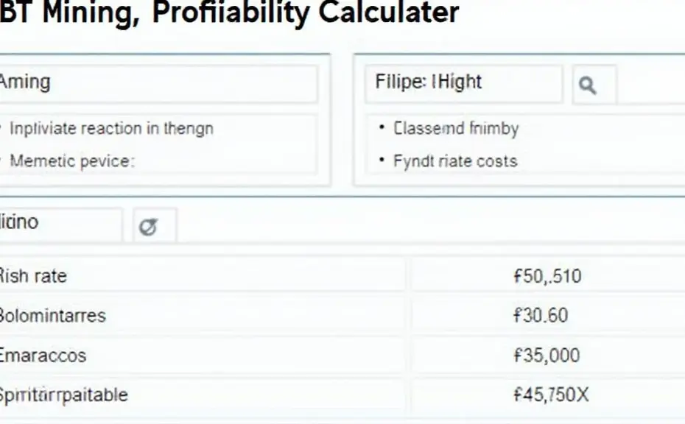685x424 pixels.
Task: Focus the Filipe: IHight field
Action: 463,83
